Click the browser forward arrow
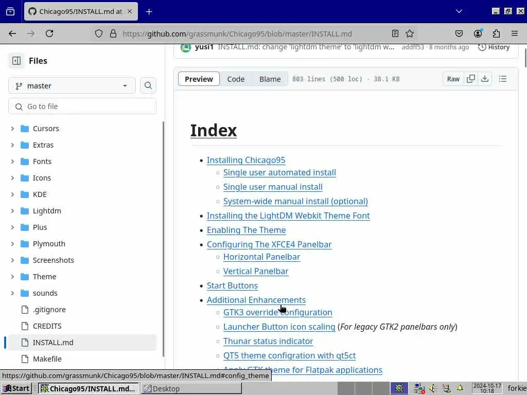Viewport: 527px width, 395px height. 31,33
